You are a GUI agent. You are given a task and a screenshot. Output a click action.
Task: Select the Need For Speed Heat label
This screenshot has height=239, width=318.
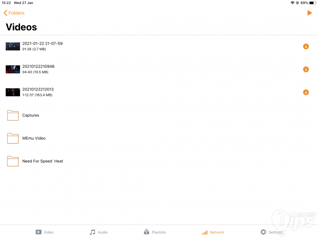coord(43,161)
